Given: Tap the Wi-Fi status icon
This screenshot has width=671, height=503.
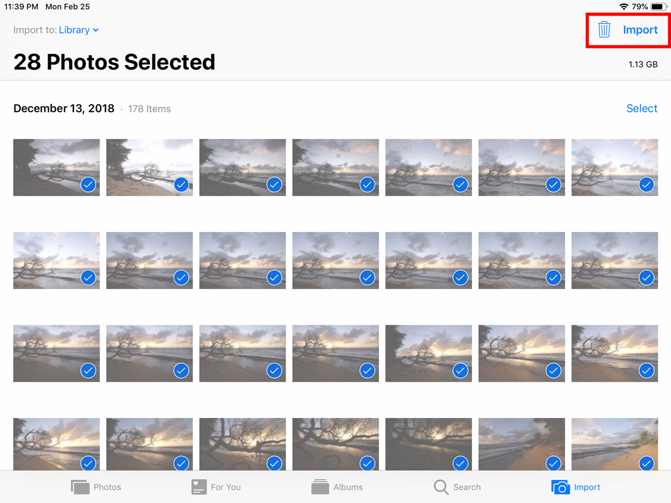Looking at the screenshot, I should [624, 7].
